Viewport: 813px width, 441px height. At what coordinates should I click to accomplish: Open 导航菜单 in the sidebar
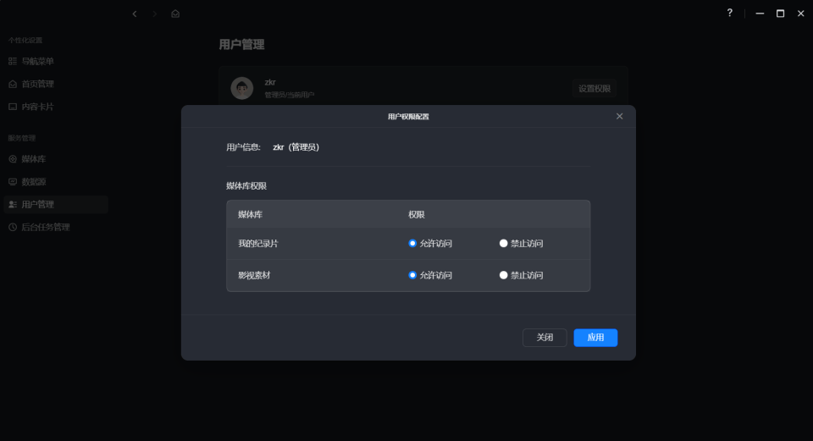pyautogui.click(x=56, y=61)
